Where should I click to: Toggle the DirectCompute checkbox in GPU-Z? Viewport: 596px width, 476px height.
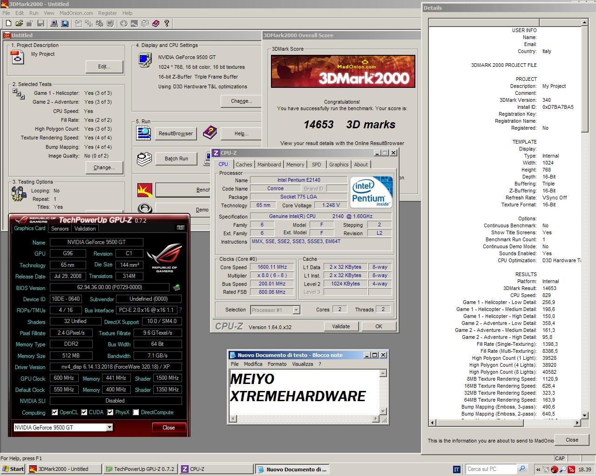point(136,412)
